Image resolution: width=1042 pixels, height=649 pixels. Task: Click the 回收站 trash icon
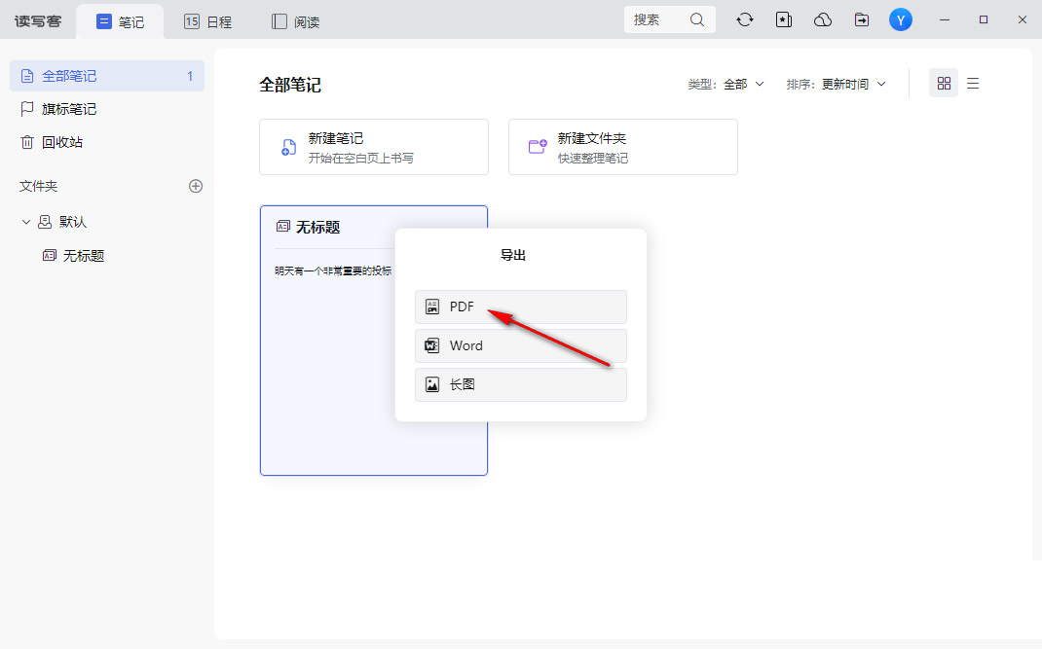click(27, 142)
